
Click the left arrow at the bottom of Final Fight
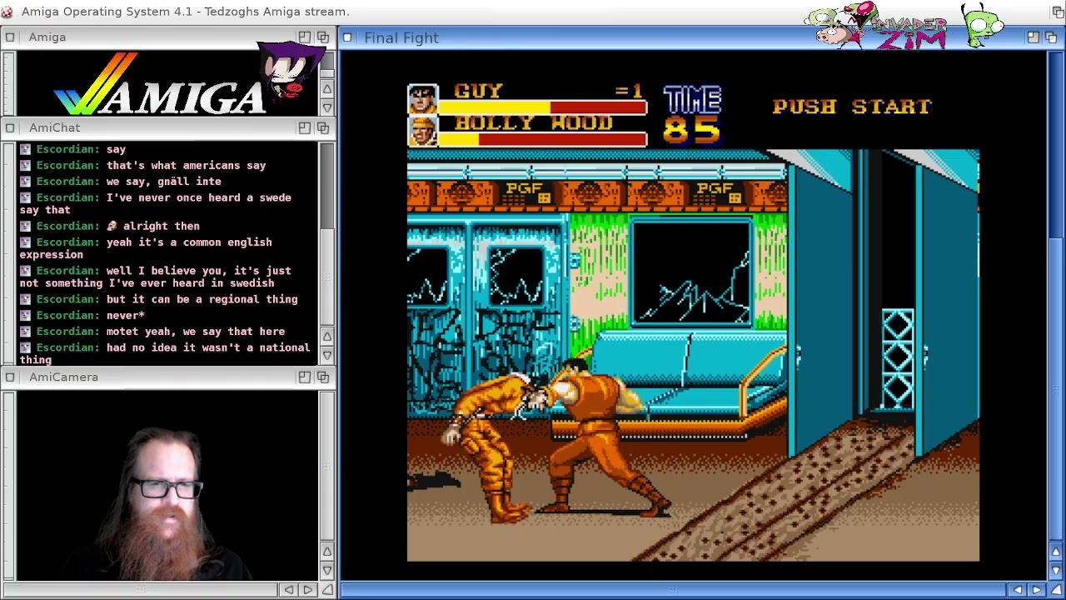point(1018,590)
